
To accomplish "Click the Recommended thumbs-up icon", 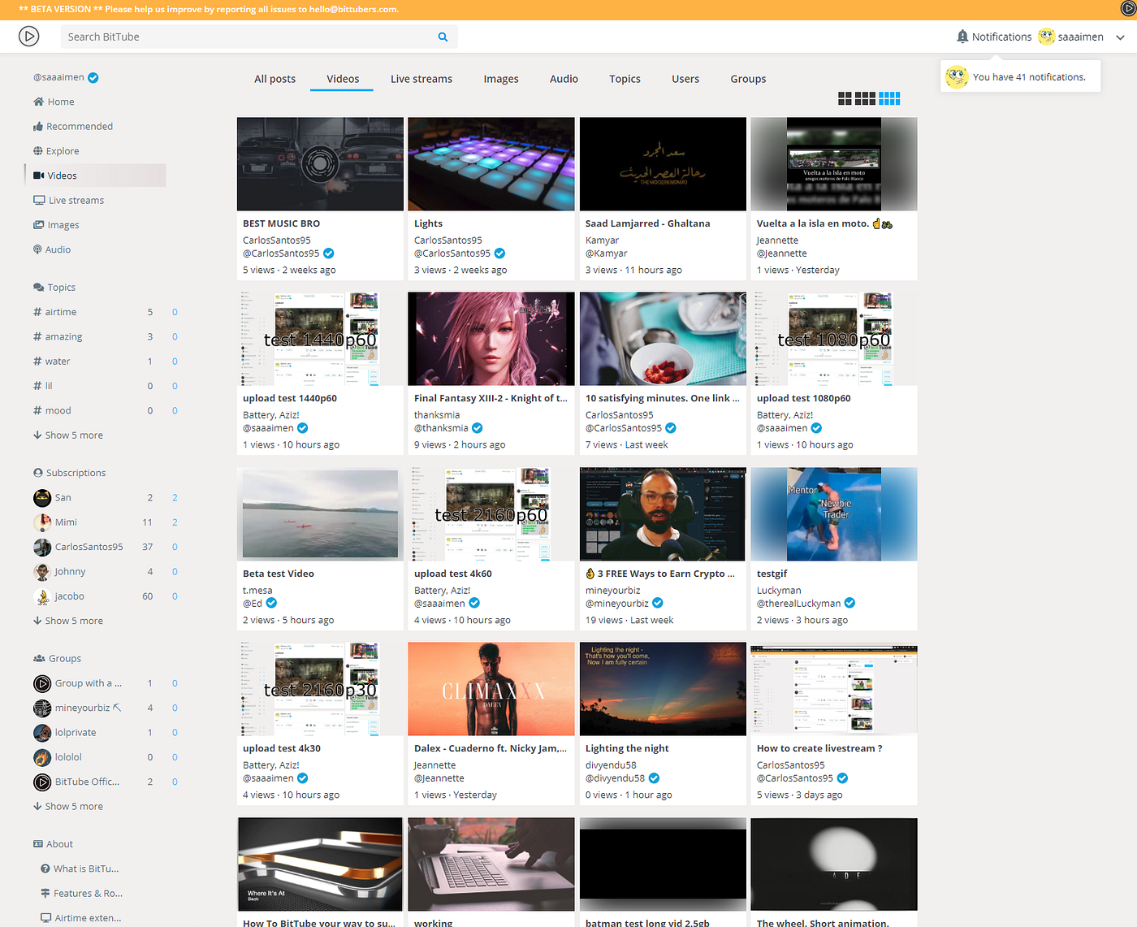I will (x=38, y=126).
